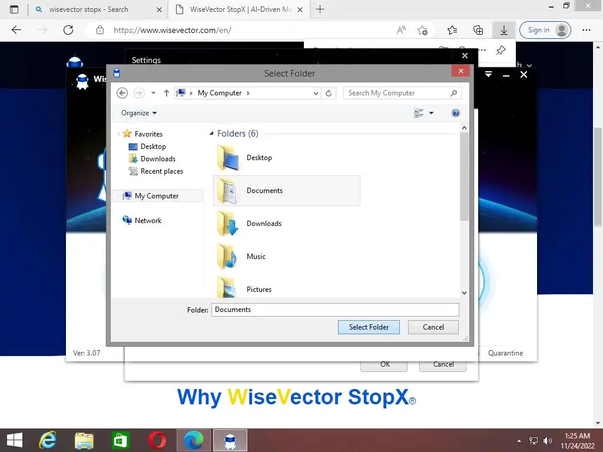Launch Internet Explorer from taskbar
This screenshot has height=452, width=603.
(48, 440)
